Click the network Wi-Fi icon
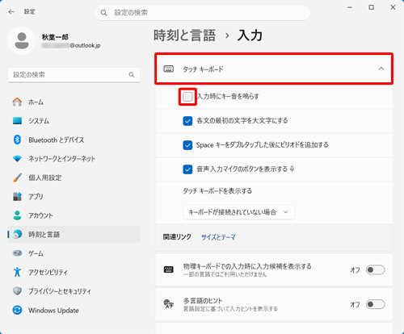 tap(17, 159)
